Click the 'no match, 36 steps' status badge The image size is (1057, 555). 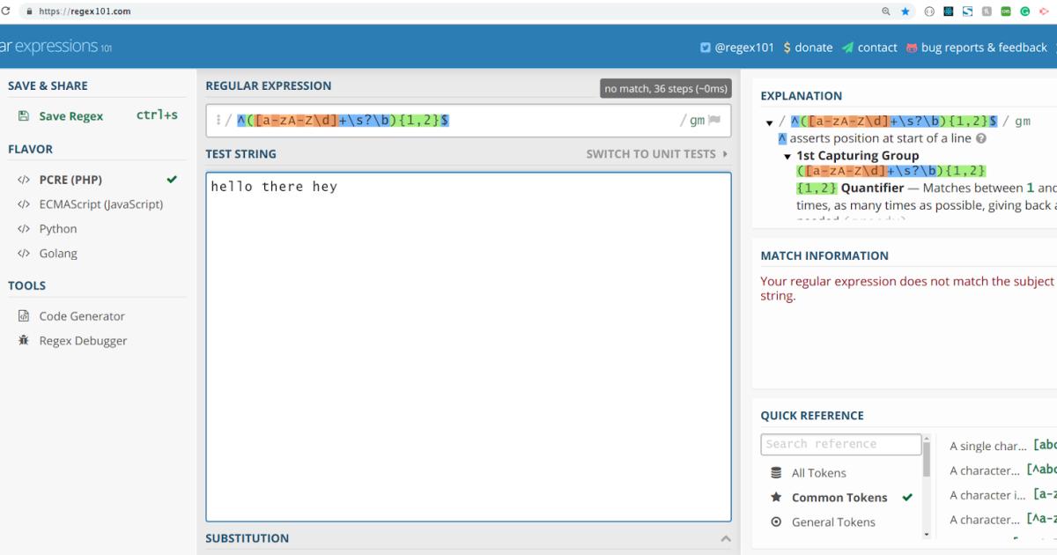click(666, 88)
